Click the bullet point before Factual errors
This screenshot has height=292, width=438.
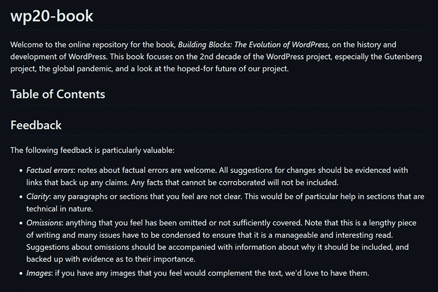pos(20,171)
